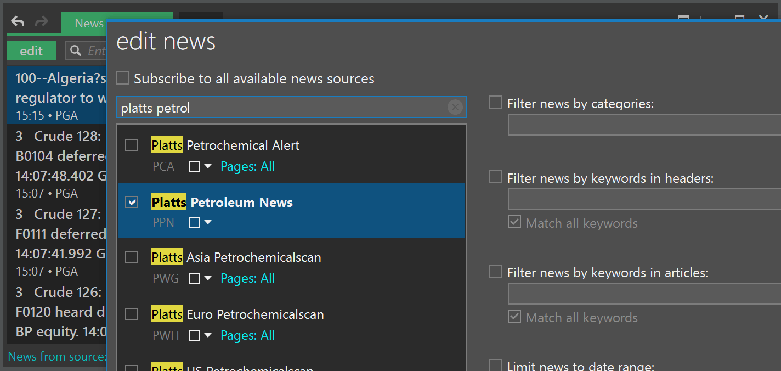Open the 3--Crude 128 news item
The image size is (781, 371).
[56, 162]
